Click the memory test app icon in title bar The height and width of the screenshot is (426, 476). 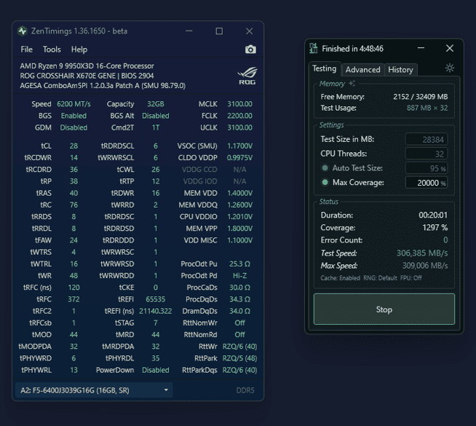[x=313, y=49]
